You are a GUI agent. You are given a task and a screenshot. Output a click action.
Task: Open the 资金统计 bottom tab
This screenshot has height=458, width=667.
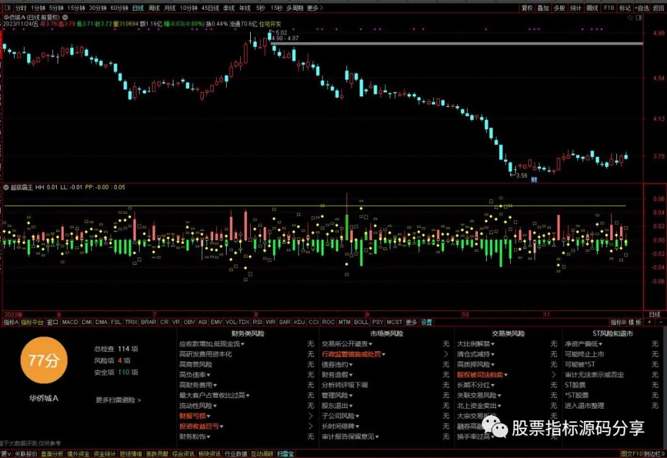[104, 454]
